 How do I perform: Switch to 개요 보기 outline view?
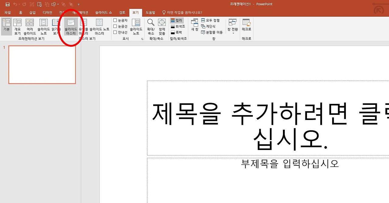[18, 26]
